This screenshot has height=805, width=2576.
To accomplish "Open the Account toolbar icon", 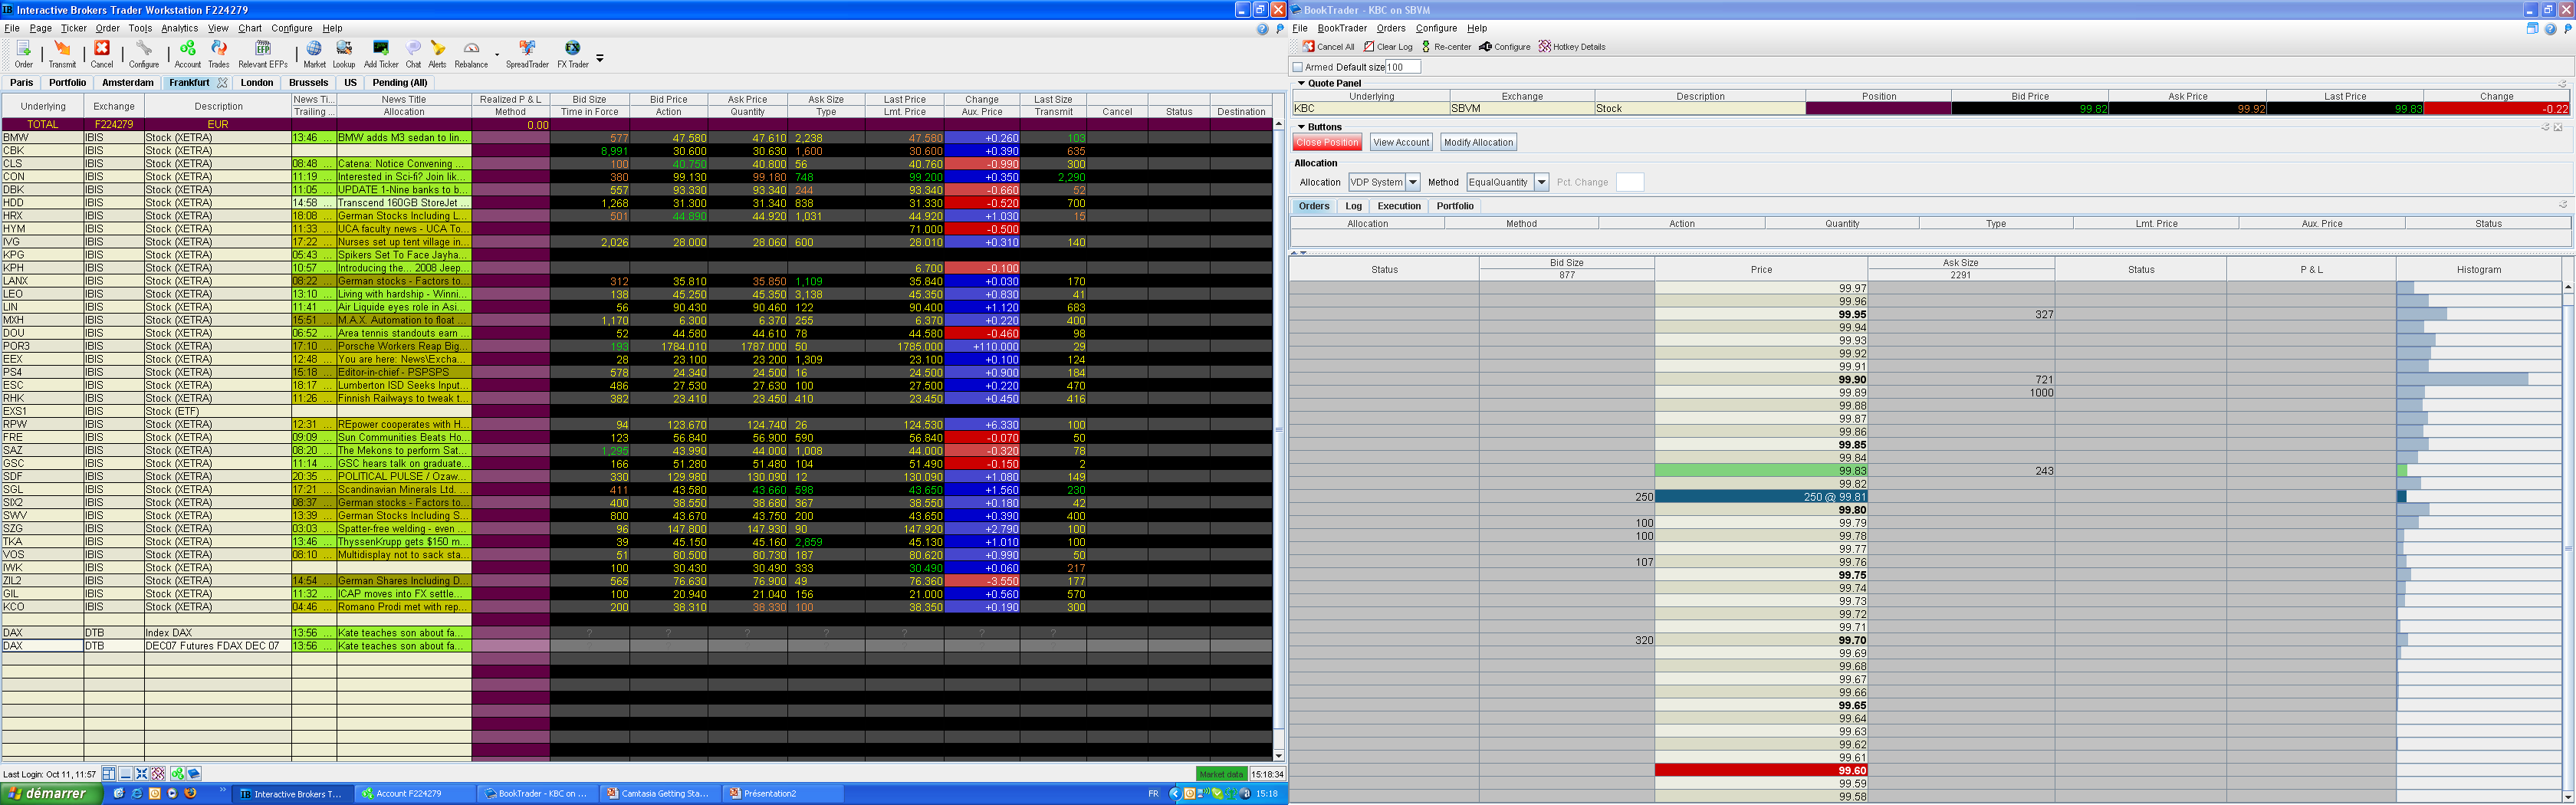I will coord(187,54).
